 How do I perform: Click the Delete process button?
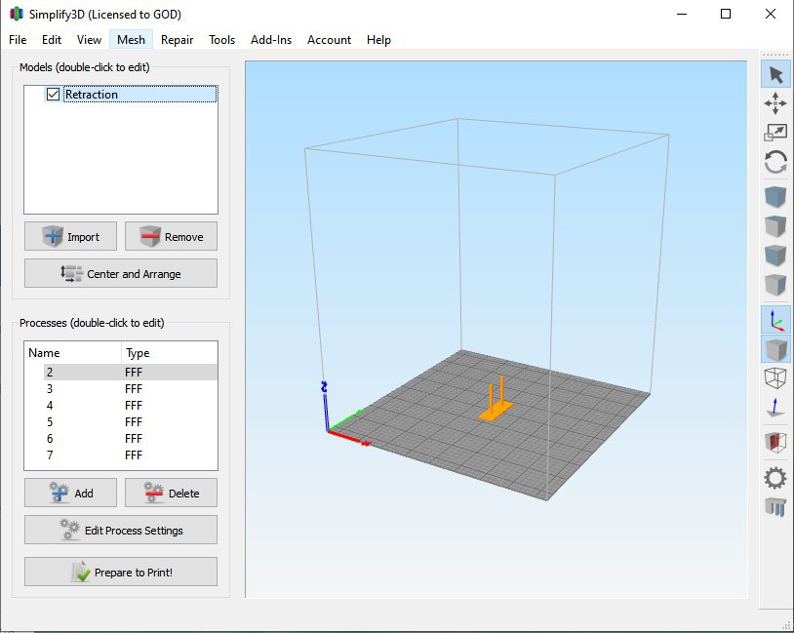tap(171, 493)
